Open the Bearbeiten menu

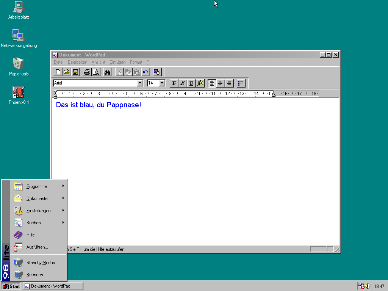77,62
